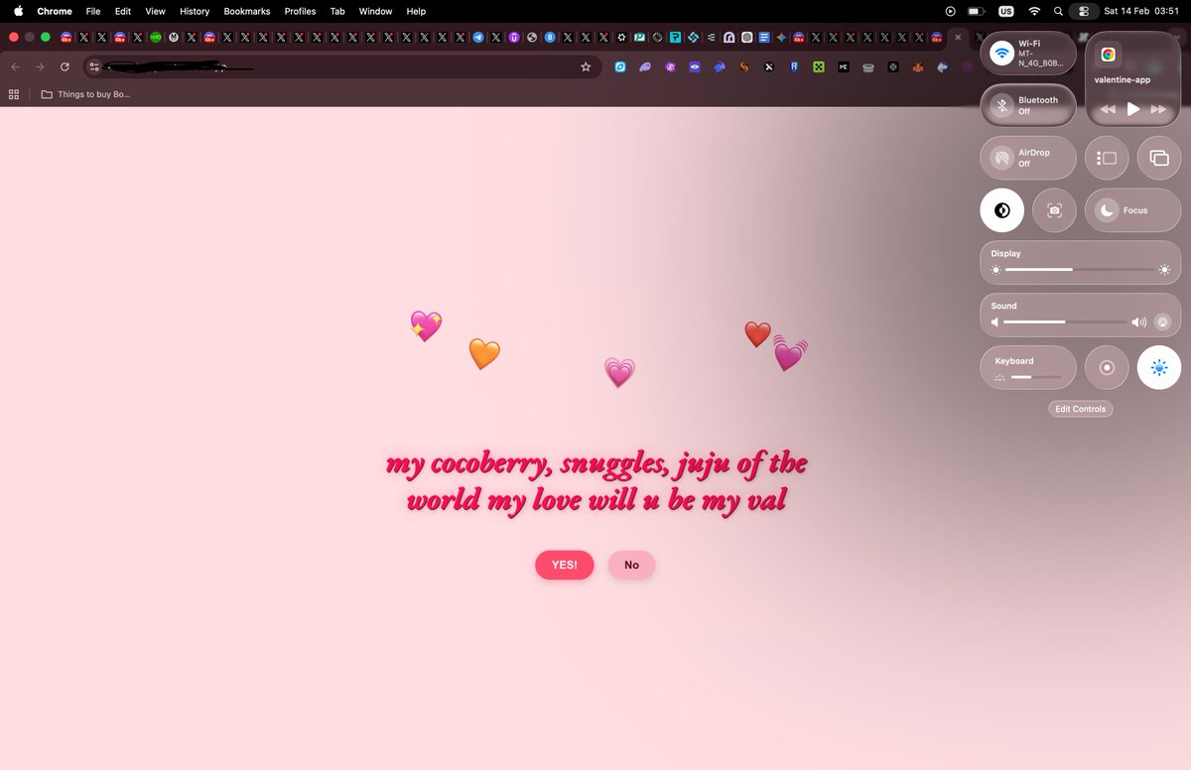Toggle Bluetooth in Control Center
1191x770 pixels.
[1002, 105]
